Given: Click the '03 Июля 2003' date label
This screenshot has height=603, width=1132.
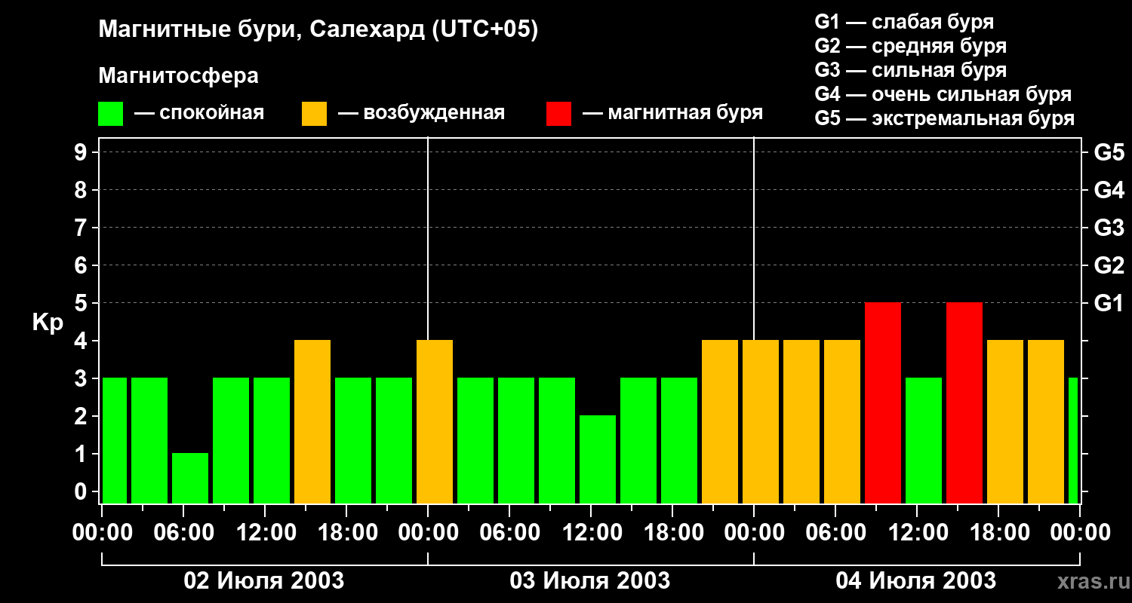Looking at the screenshot, I should [x=590, y=581].
